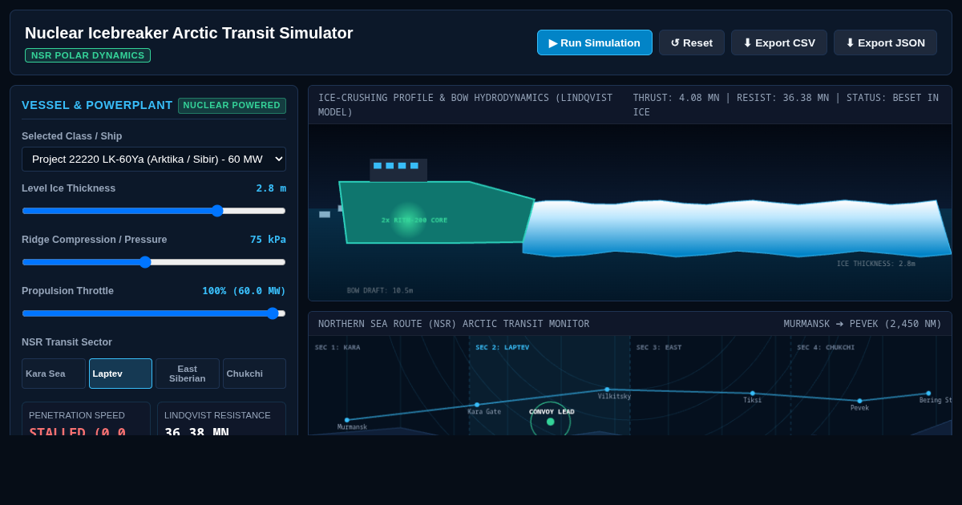Select the Chukchi transit sector
Screen dimensions: 962x505
point(254,374)
